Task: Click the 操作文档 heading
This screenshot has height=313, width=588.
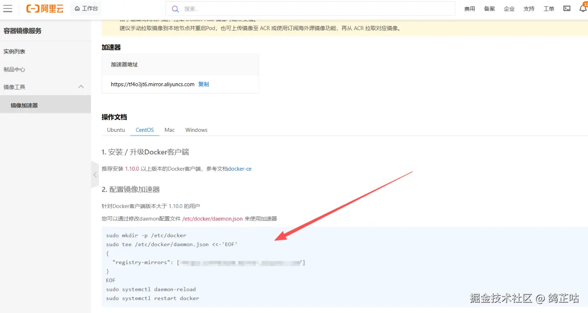Action: pyautogui.click(x=114, y=117)
